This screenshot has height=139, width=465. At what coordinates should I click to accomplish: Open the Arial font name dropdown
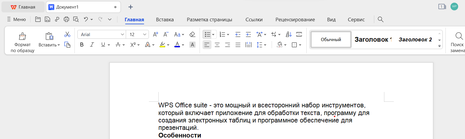(x=122, y=35)
